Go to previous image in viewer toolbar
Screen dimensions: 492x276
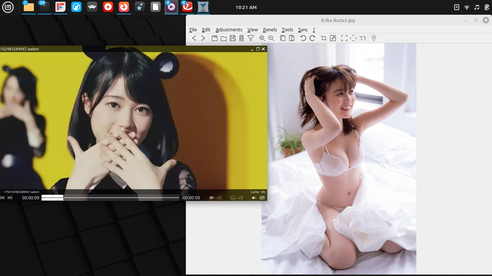[x=194, y=38]
